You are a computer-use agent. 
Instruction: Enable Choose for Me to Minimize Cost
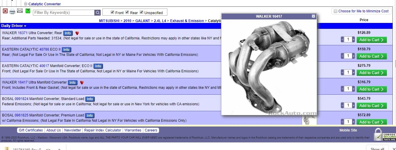pos(336,11)
